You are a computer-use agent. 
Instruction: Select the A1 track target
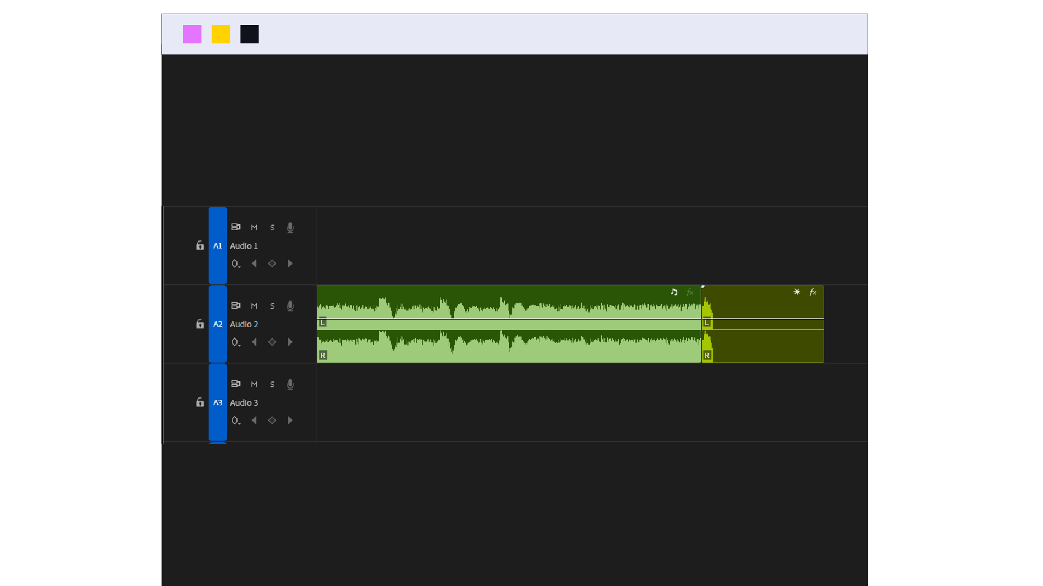(x=218, y=245)
